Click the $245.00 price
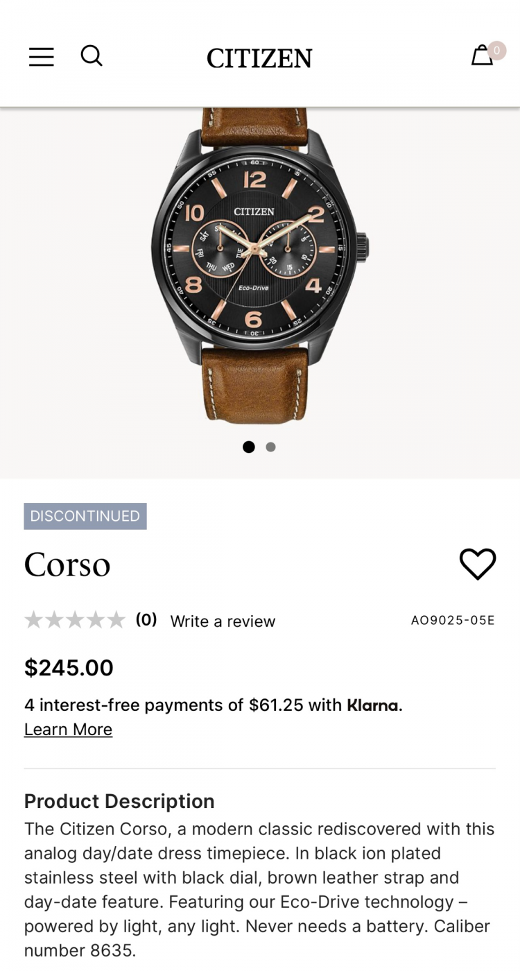Image resolution: width=520 pixels, height=971 pixels. click(69, 668)
